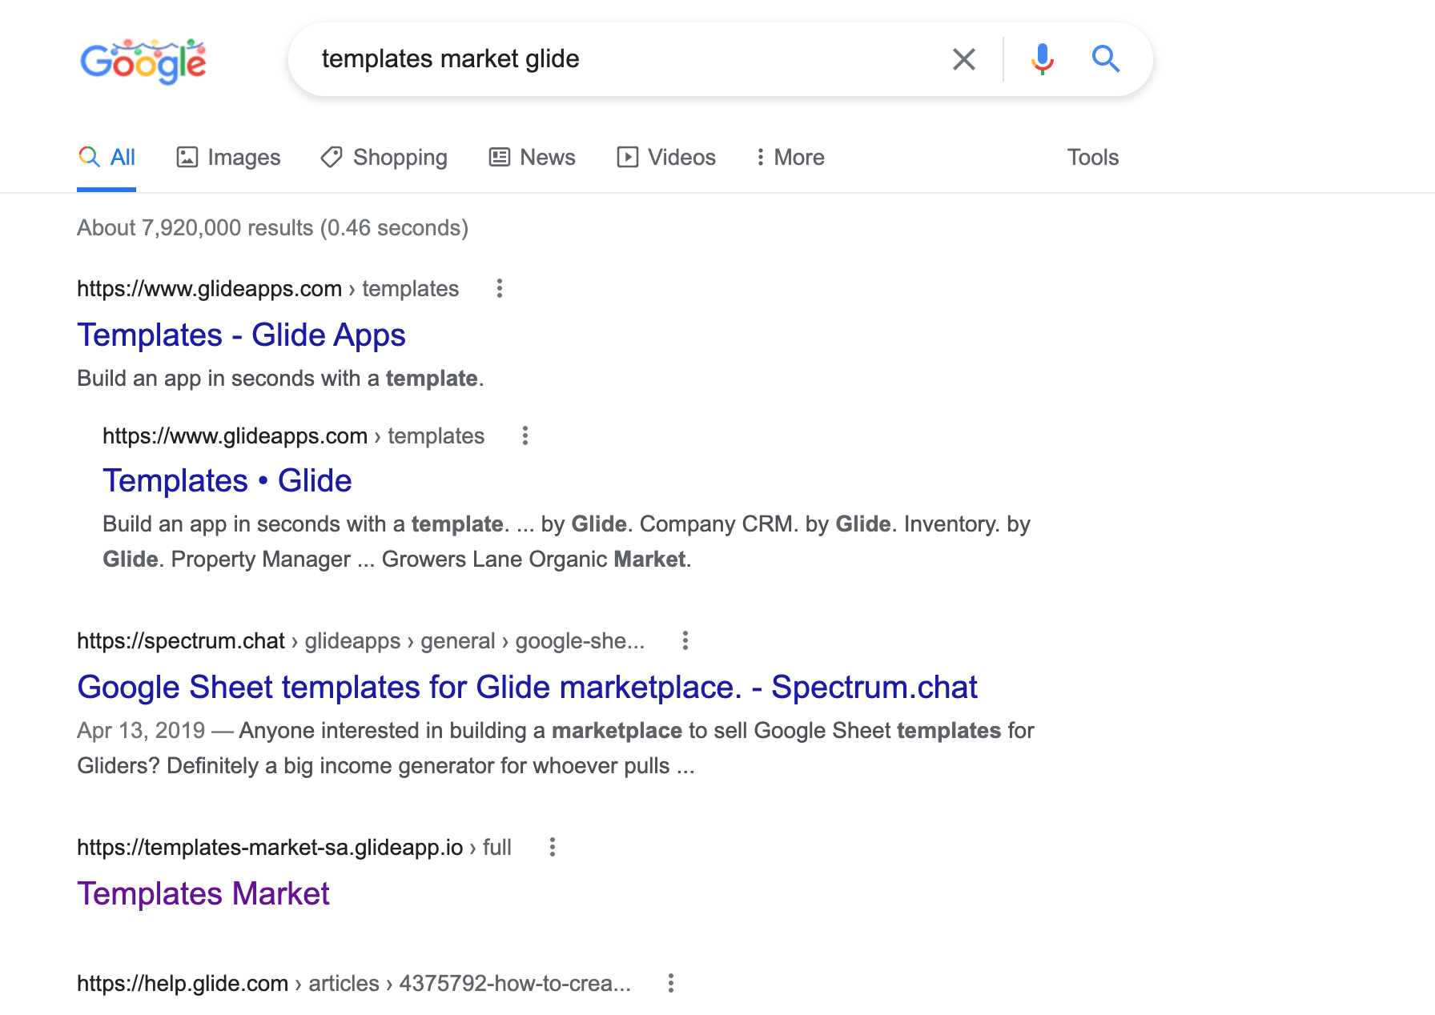
Task: Click into the search box text field
Action: [625, 59]
